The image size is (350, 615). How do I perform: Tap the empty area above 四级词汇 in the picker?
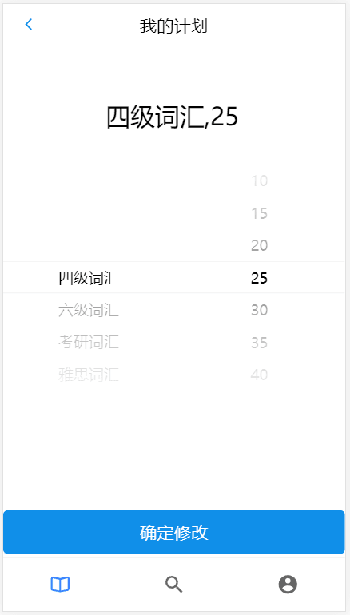point(89,213)
